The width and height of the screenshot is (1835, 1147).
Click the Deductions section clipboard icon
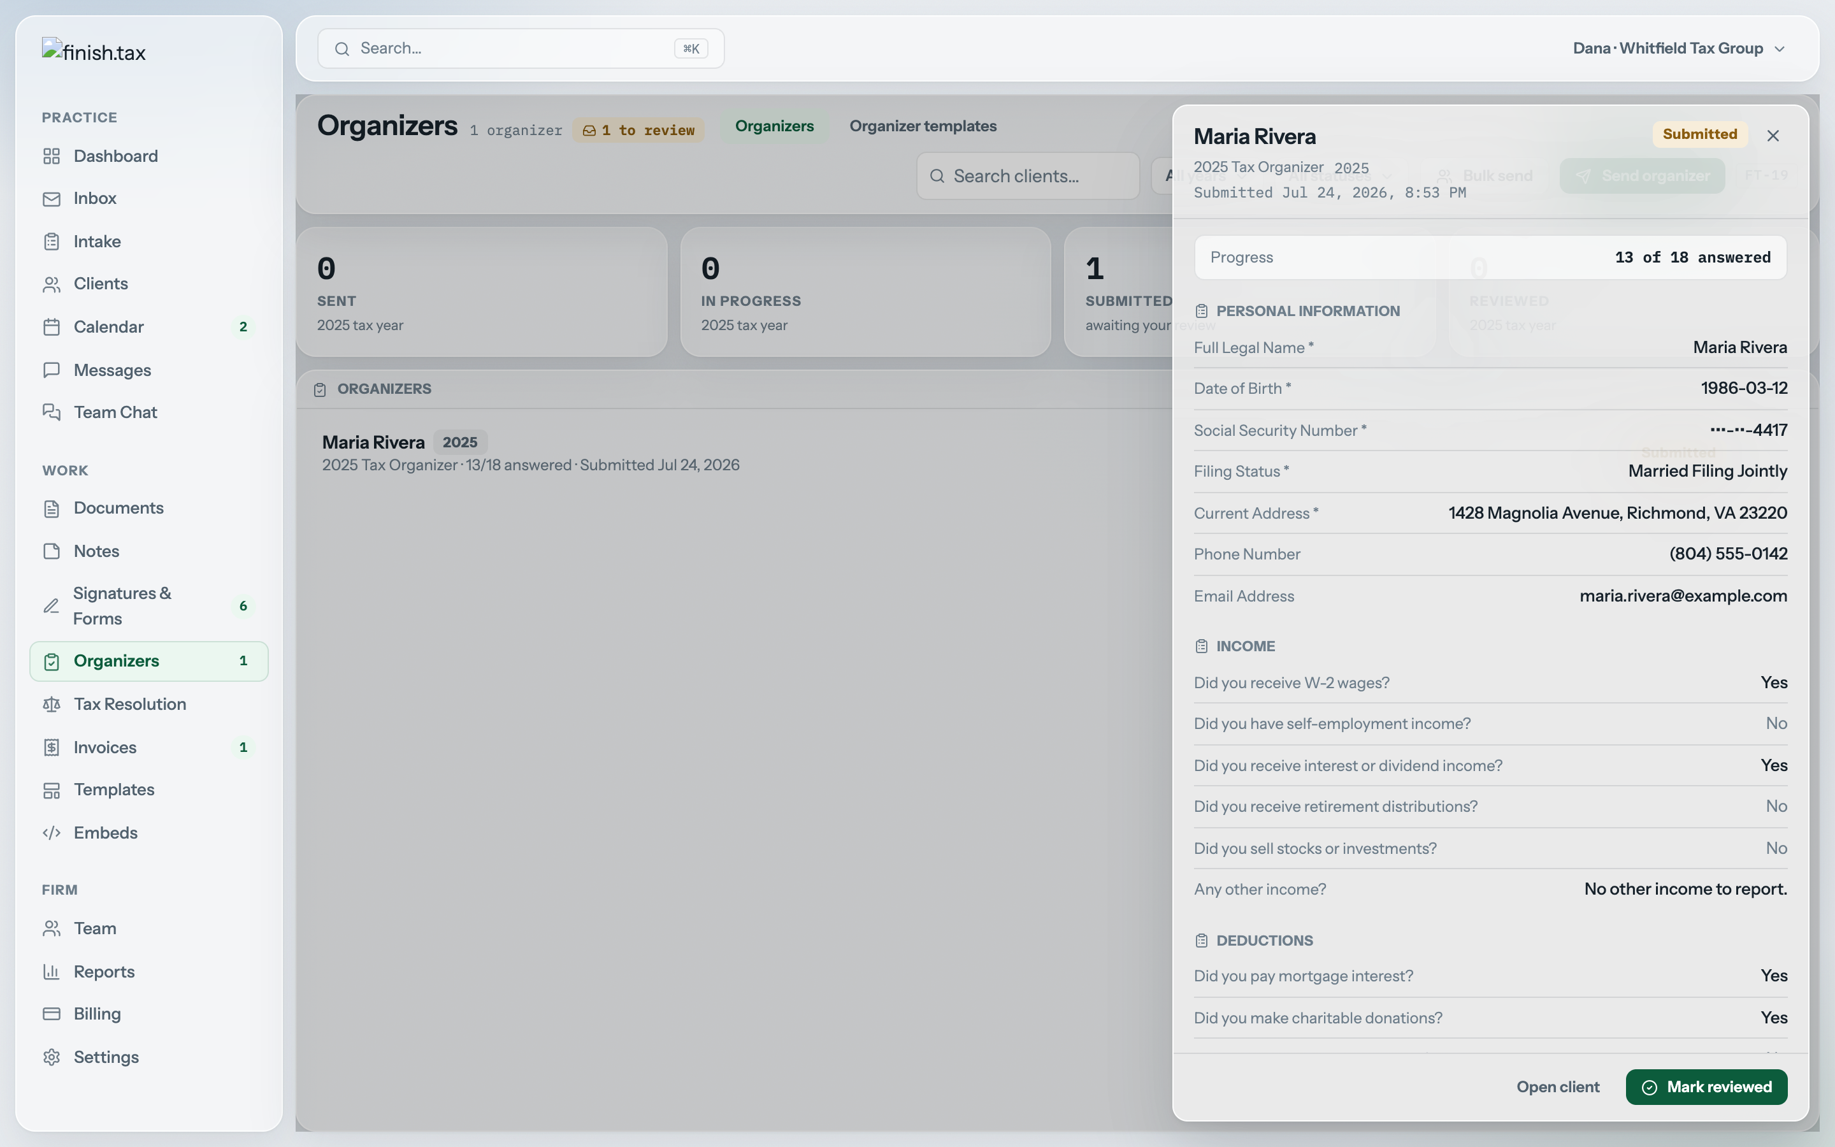click(x=1201, y=941)
